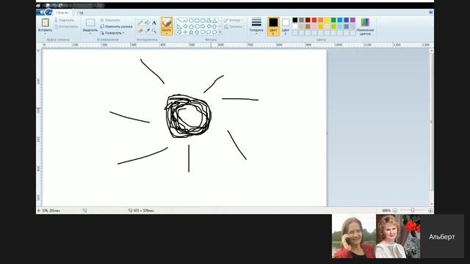Select the Text tool marked A

154,23
